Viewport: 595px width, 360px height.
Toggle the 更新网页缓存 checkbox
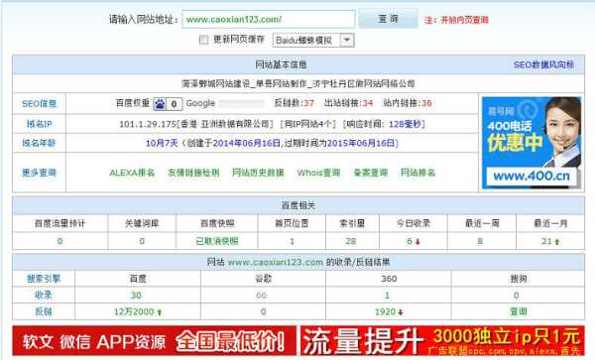pyautogui.click(x=203, y=40)
